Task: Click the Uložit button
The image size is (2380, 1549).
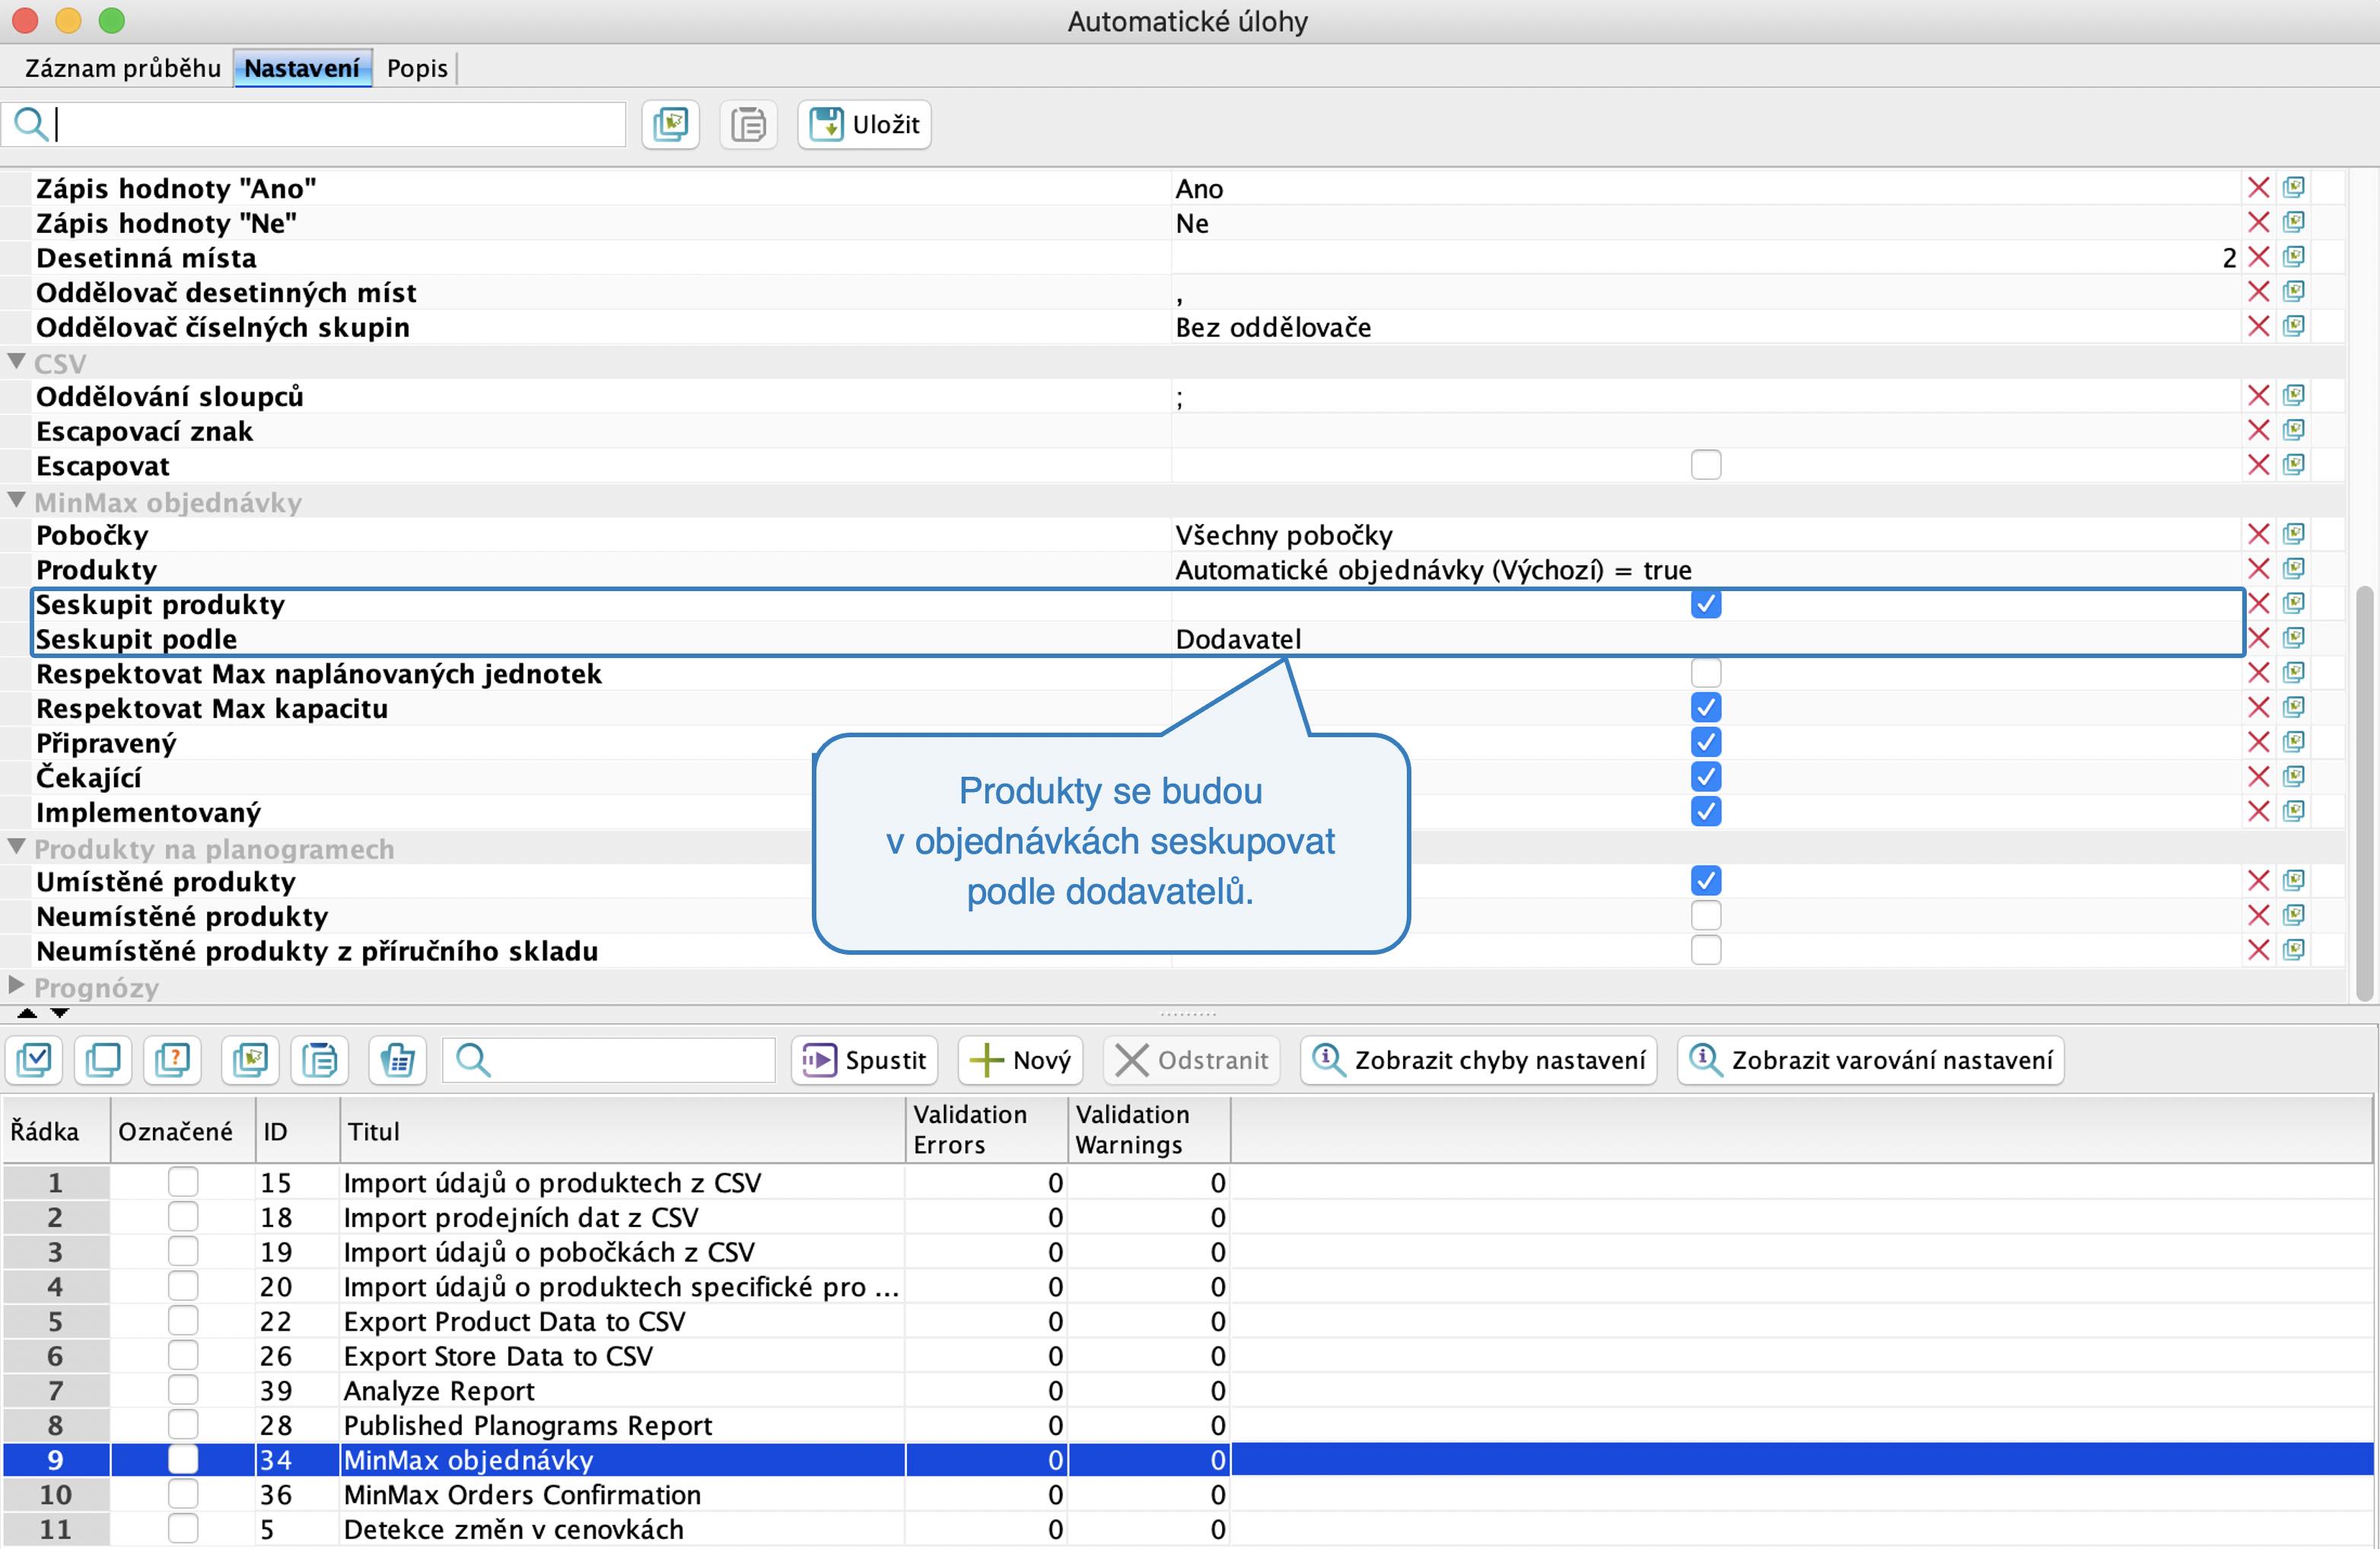Action: (x=864, y=124)
